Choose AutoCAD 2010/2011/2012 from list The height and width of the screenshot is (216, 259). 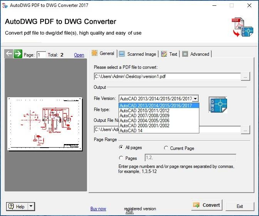(159, 111)
